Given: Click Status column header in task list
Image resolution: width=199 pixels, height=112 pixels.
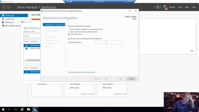Looking at the screenshot, I should click(26, 41).
